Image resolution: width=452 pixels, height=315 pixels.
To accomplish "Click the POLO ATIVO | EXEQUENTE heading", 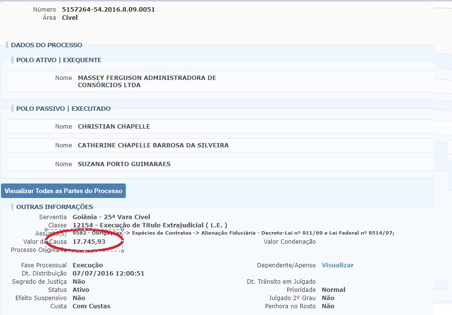I will click(59, 60).
